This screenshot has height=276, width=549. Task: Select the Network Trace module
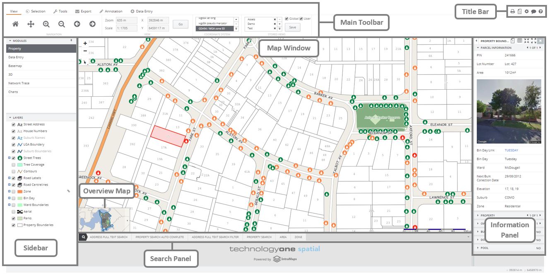[41, 83]
